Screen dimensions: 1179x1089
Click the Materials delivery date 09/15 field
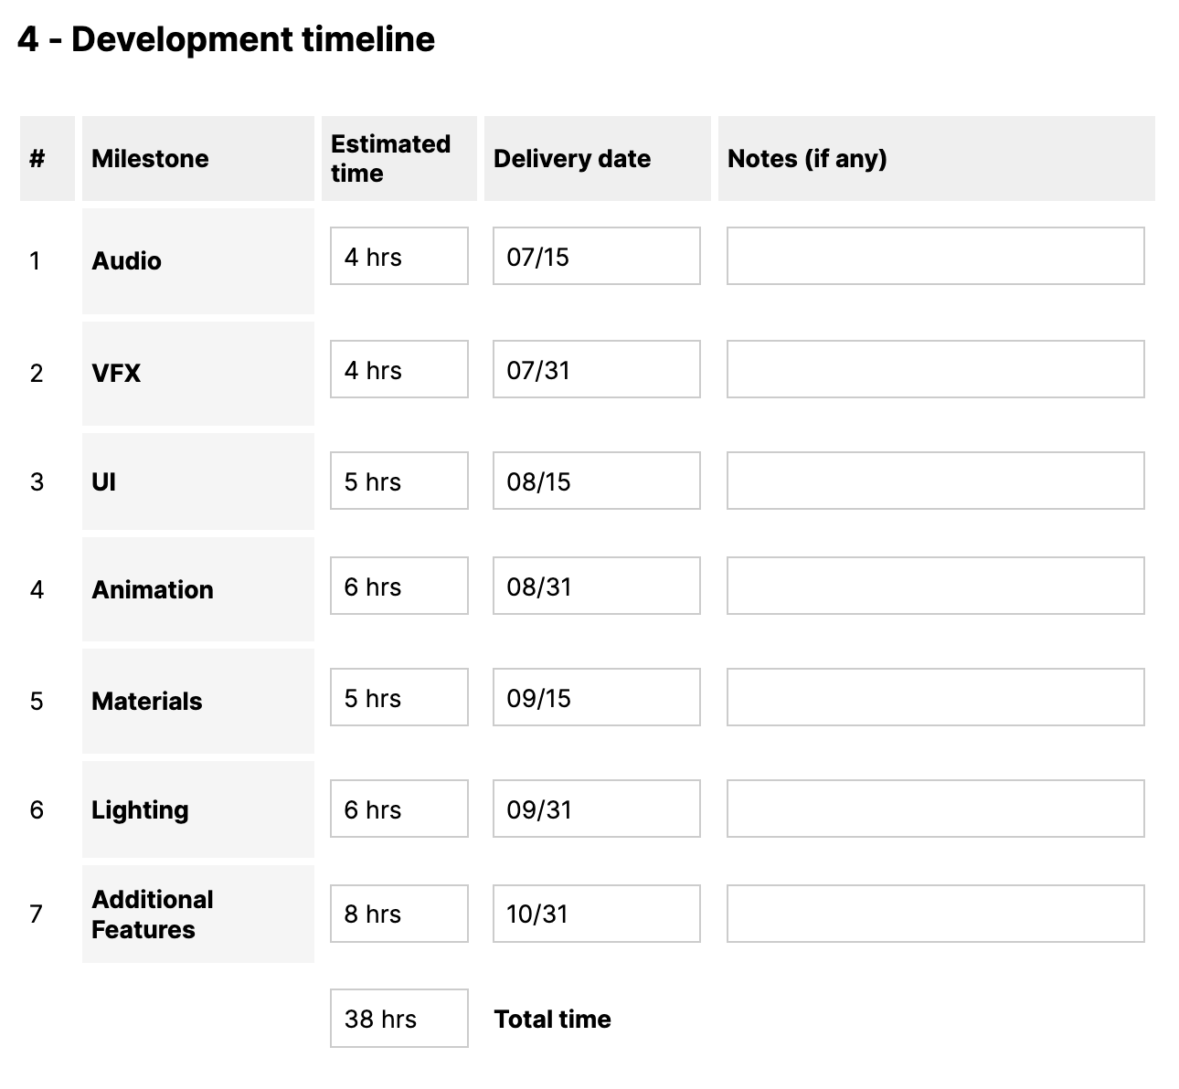pyautogui.click(x=596, y=698)
